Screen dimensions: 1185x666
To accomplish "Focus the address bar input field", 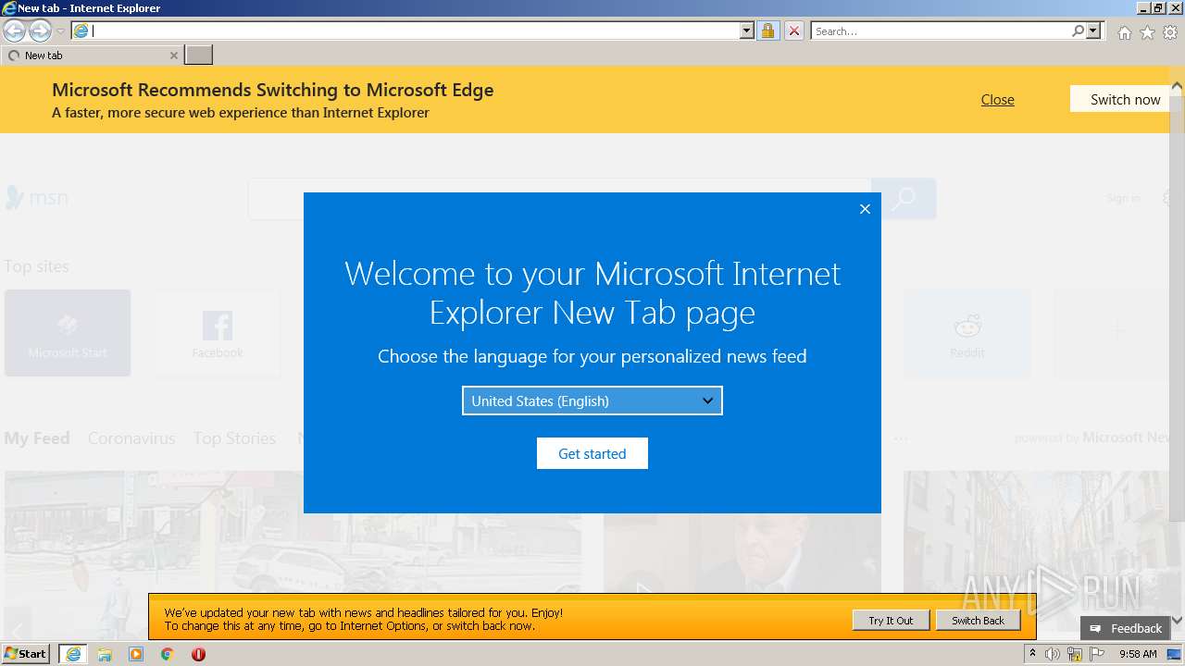I will point(415,31).
